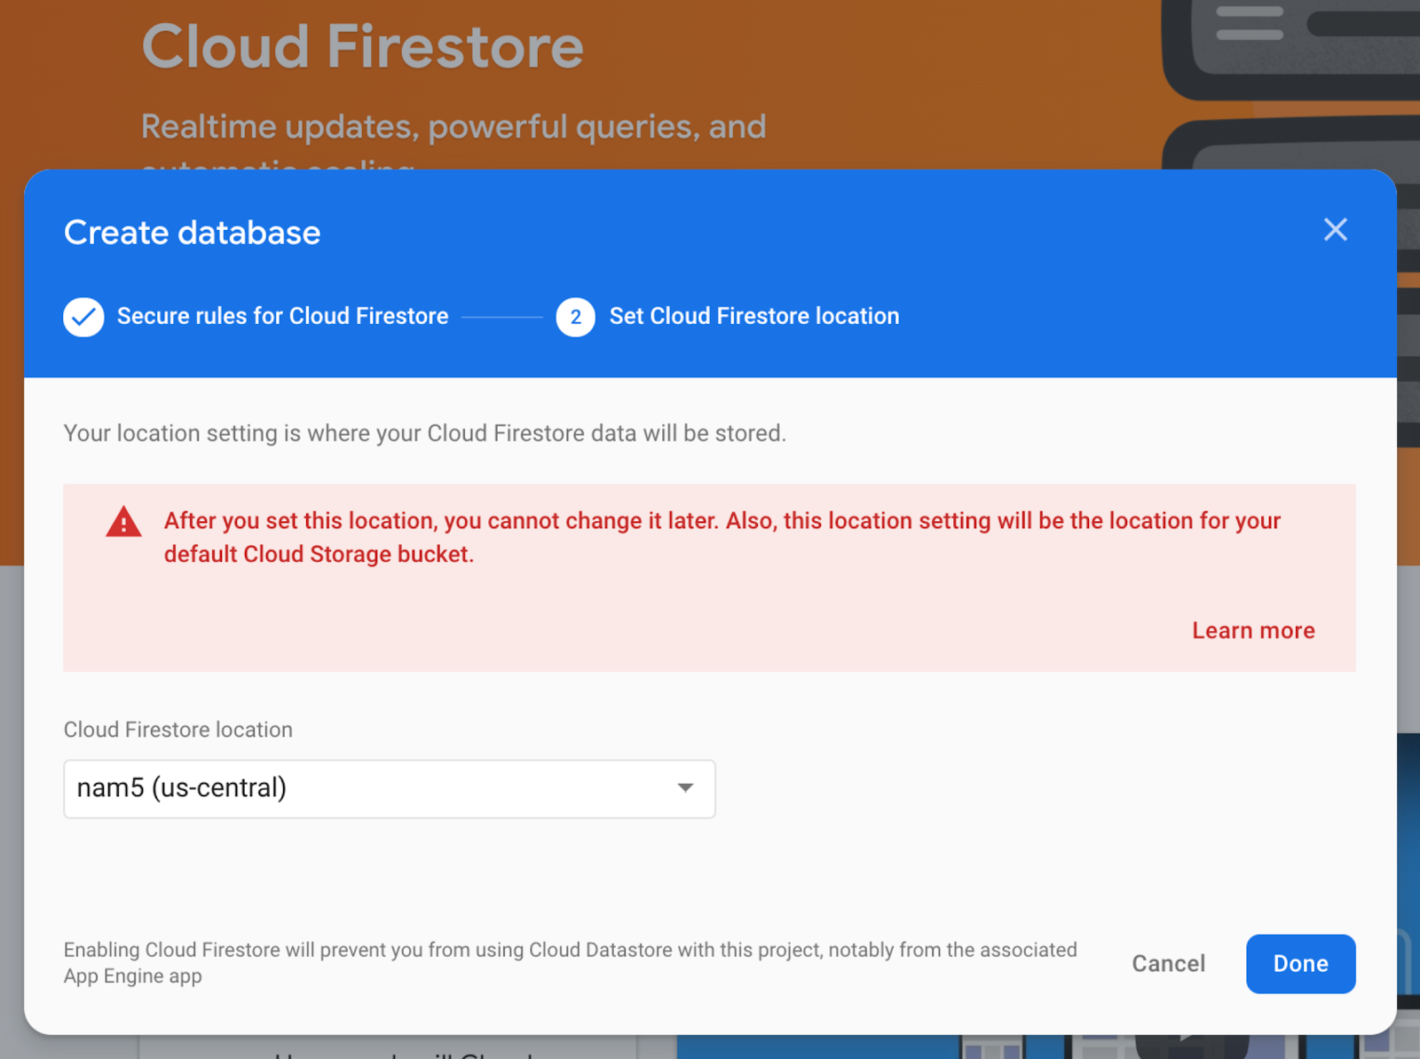Switch to the Set Cloud Firestore location step
This screenshot has height=1059, width=1420.
click(753, 316)
